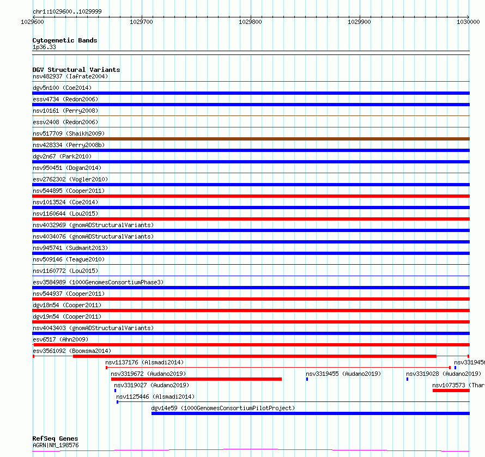This screenshot has height=457, width=485.
Task: Select nsv950451 (Dogan2014) label
Action: pos(67,168)
